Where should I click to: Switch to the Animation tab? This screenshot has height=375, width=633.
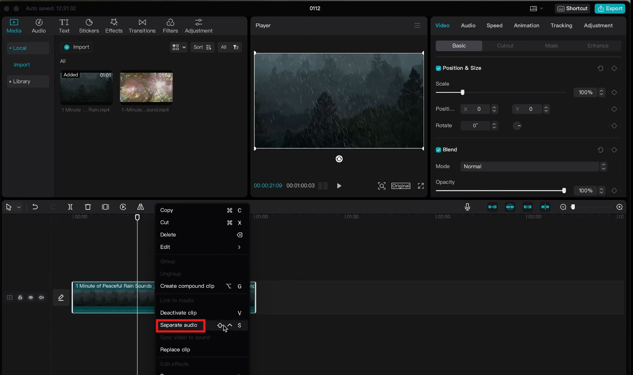click(x=526, y=26)
